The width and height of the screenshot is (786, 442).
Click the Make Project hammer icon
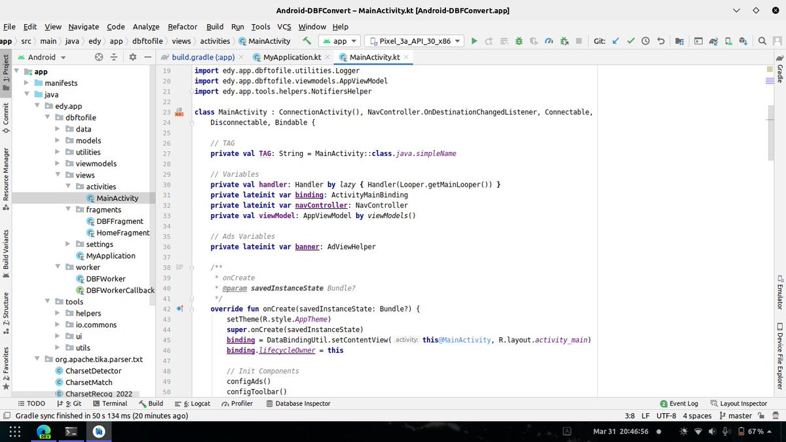pos(306,41)
